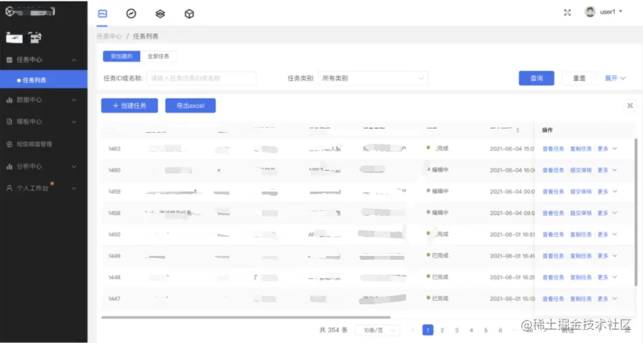Click the 操作 column header
The image size is (643, 343).
[x=547, y=130]
